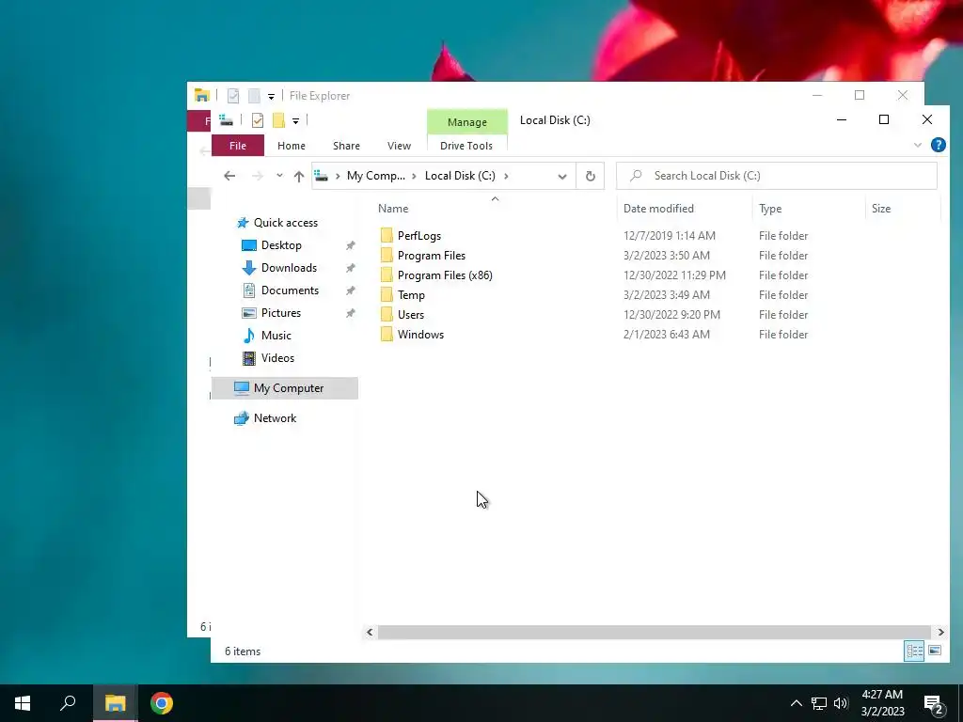Viewport: 963px width, 722px height.
Task: Select My Computer in navigation pane
Action: coord(285,388)
